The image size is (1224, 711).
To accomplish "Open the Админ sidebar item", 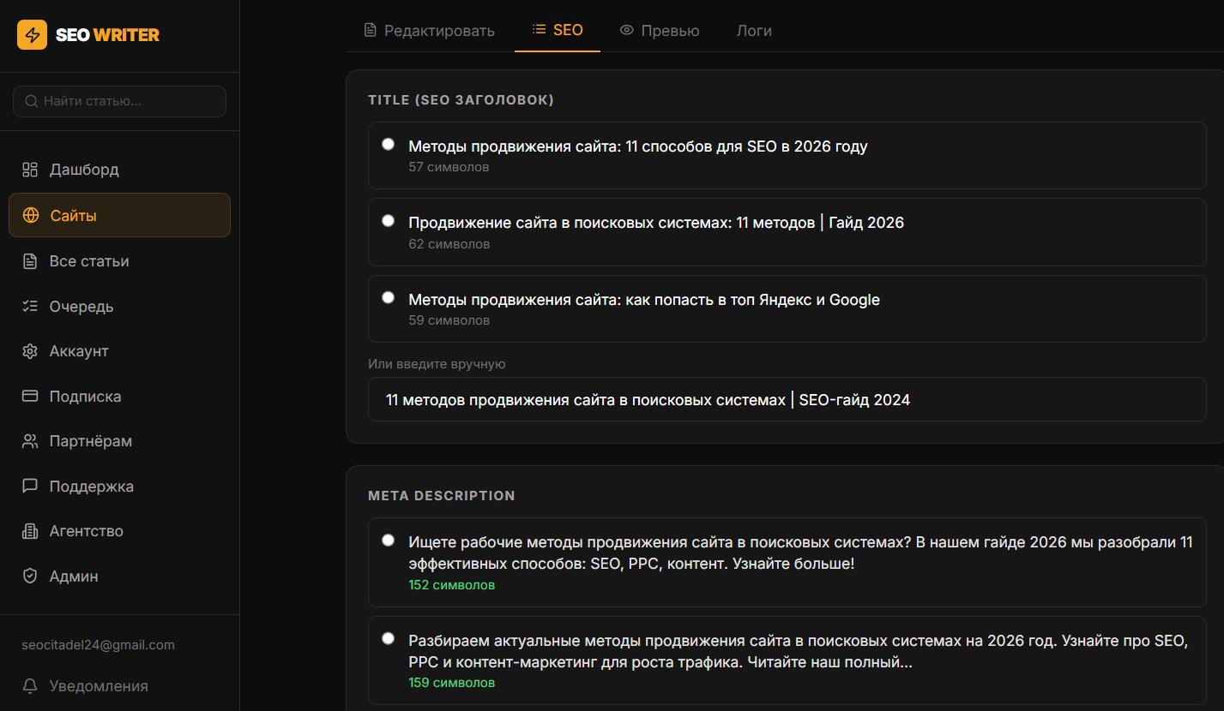I will pyautogui.click(x=119, y=577).
